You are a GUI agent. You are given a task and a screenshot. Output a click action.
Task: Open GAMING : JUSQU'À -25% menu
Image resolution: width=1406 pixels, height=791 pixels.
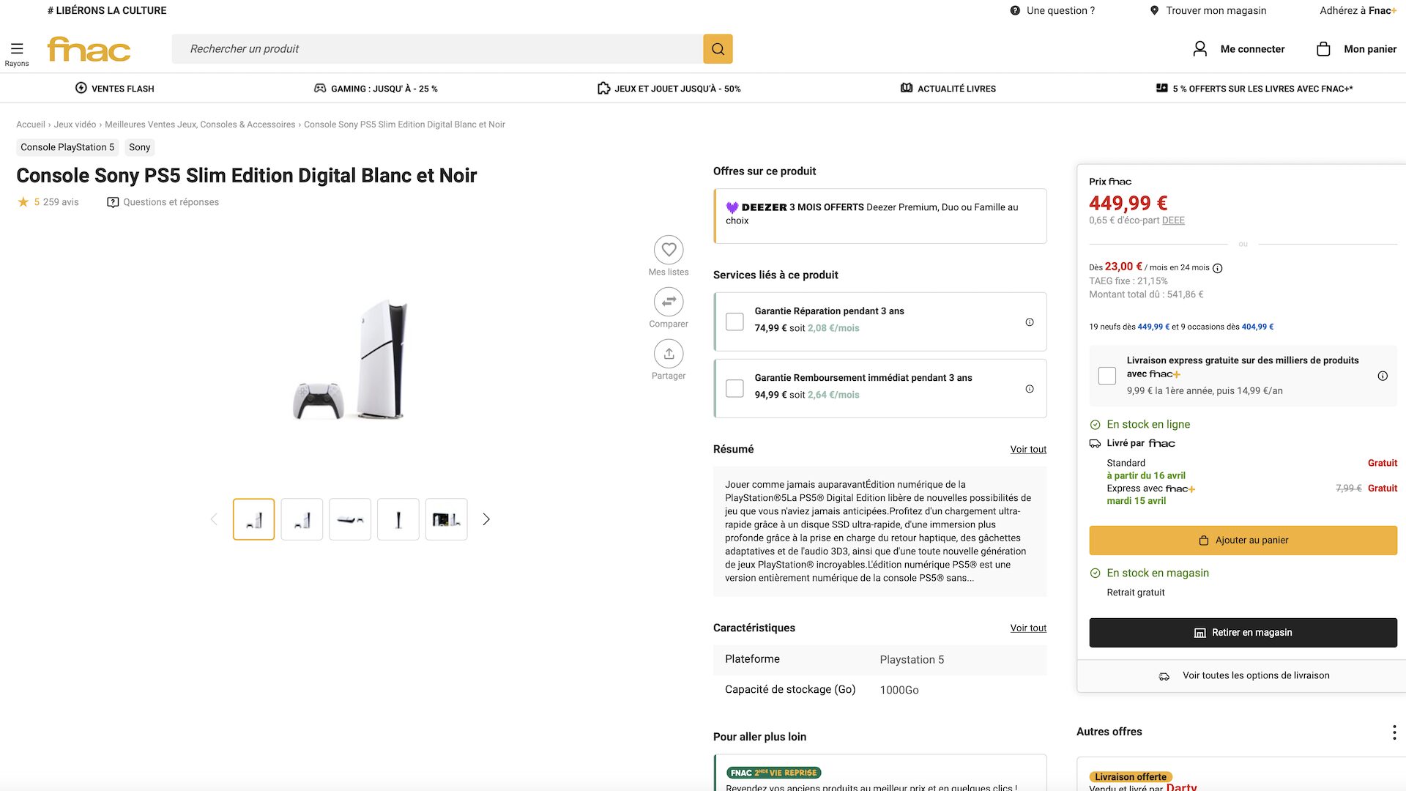click(x=376, y=89)
